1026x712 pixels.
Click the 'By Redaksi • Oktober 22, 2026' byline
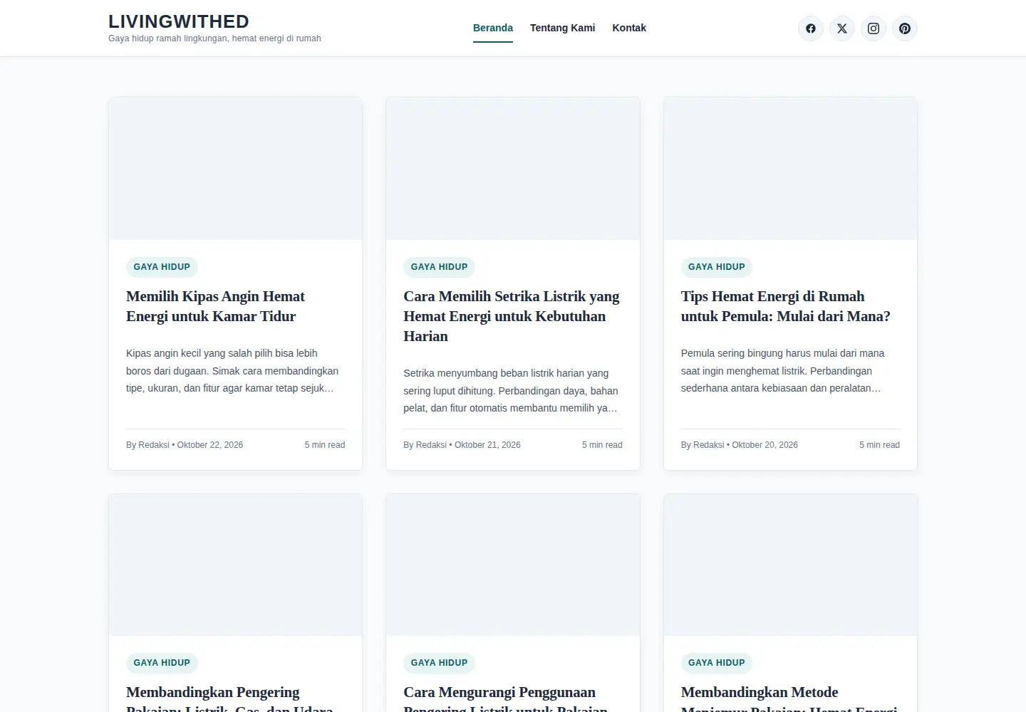pyautogui.click(x=185, y=445)
